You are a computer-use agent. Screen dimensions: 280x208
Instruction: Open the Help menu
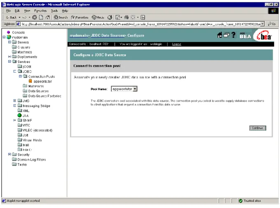coord(65,11)
